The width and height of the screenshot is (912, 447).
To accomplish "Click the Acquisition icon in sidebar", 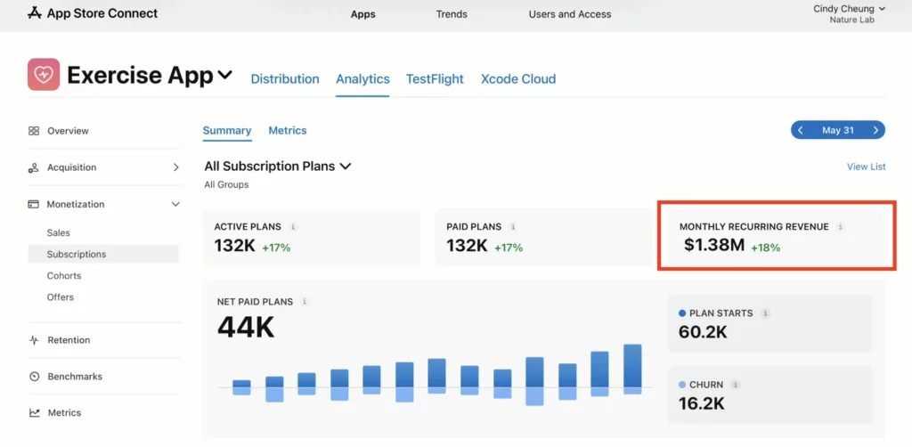I will [x=34, y=167].
